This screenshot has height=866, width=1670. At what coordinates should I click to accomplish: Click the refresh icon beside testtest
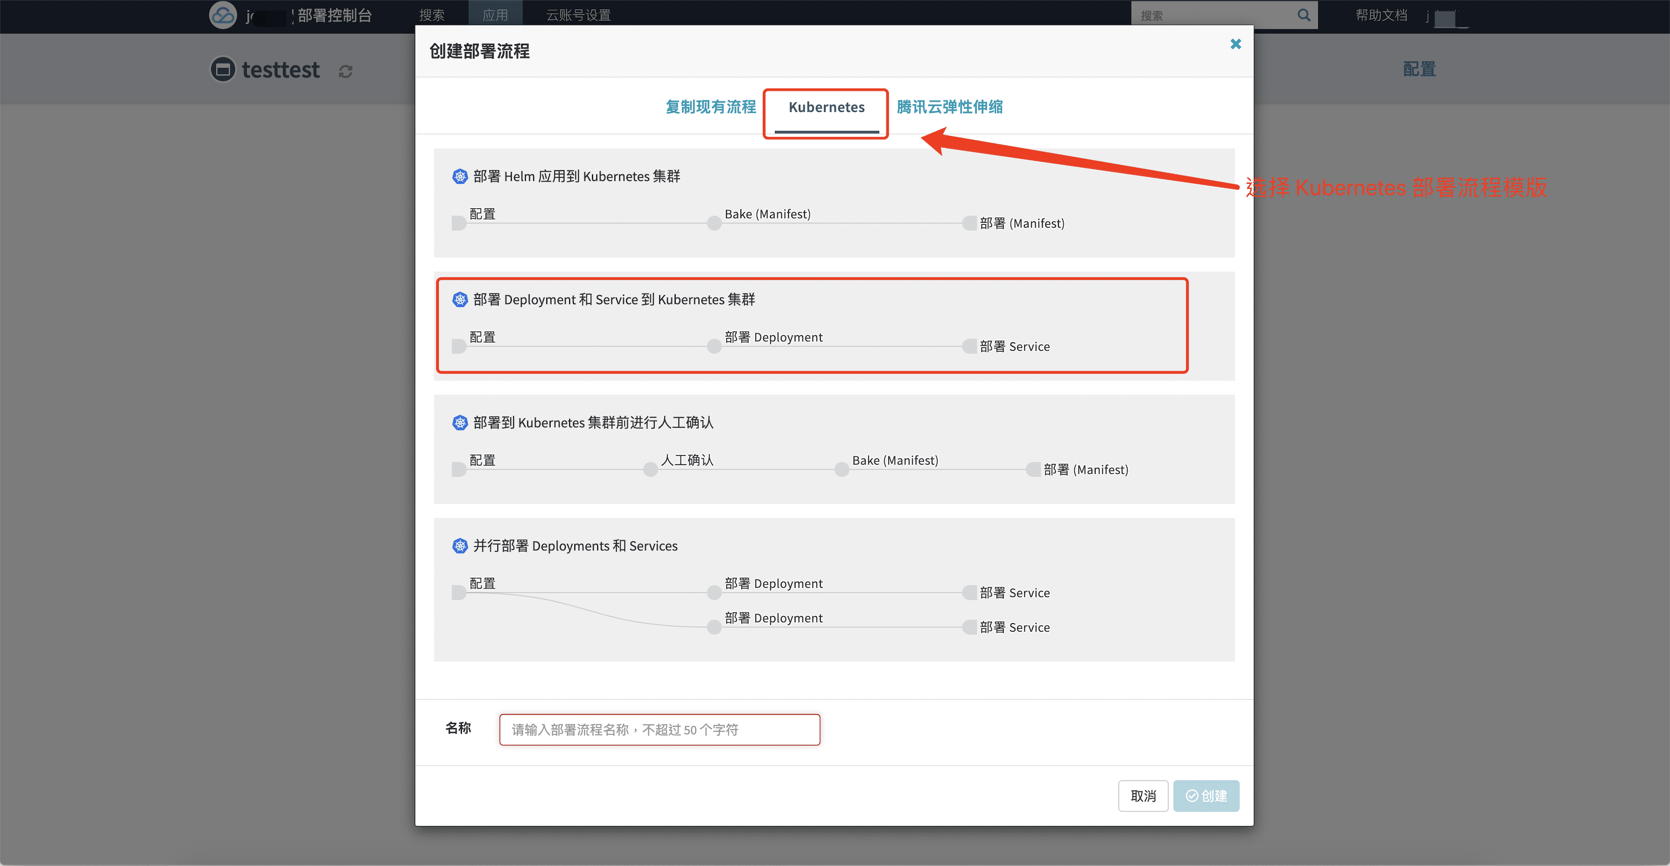(x=346, y=71)
